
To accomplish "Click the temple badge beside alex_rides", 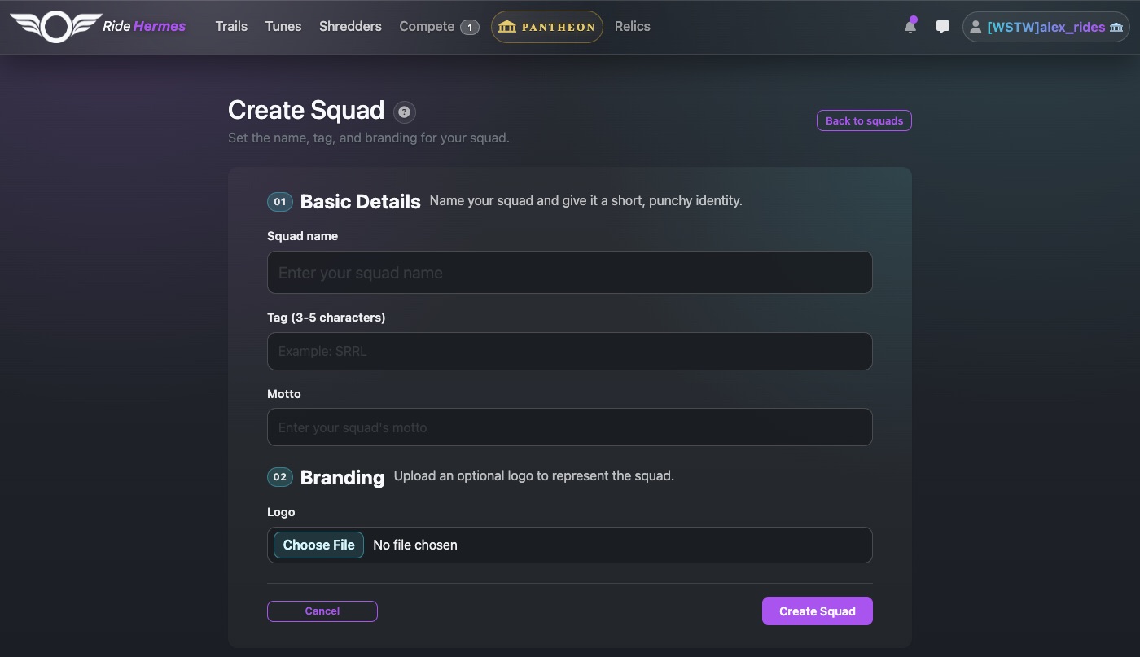I will click(1116, 27).
